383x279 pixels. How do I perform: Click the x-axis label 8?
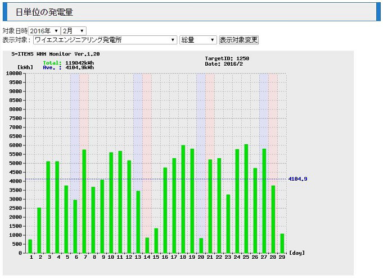pyautogui.click(x=94, y=257)
